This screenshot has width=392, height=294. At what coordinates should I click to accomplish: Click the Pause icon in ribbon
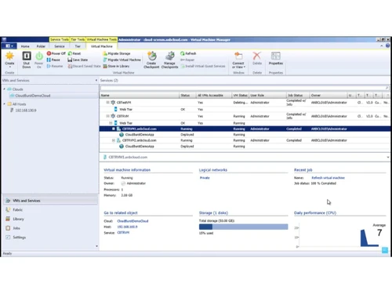49,60
